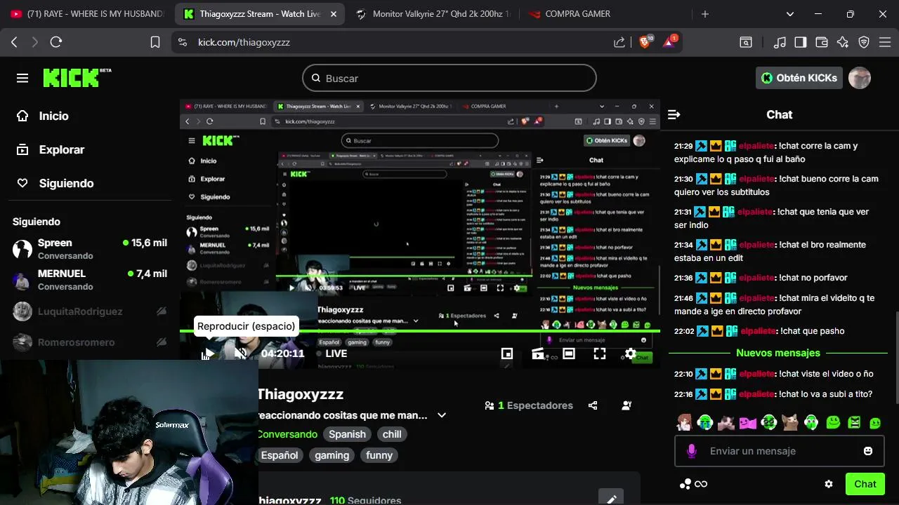Toggle mini player mode
The height and width of the screenshot is (505, 899).
click(x=506, y=353)
